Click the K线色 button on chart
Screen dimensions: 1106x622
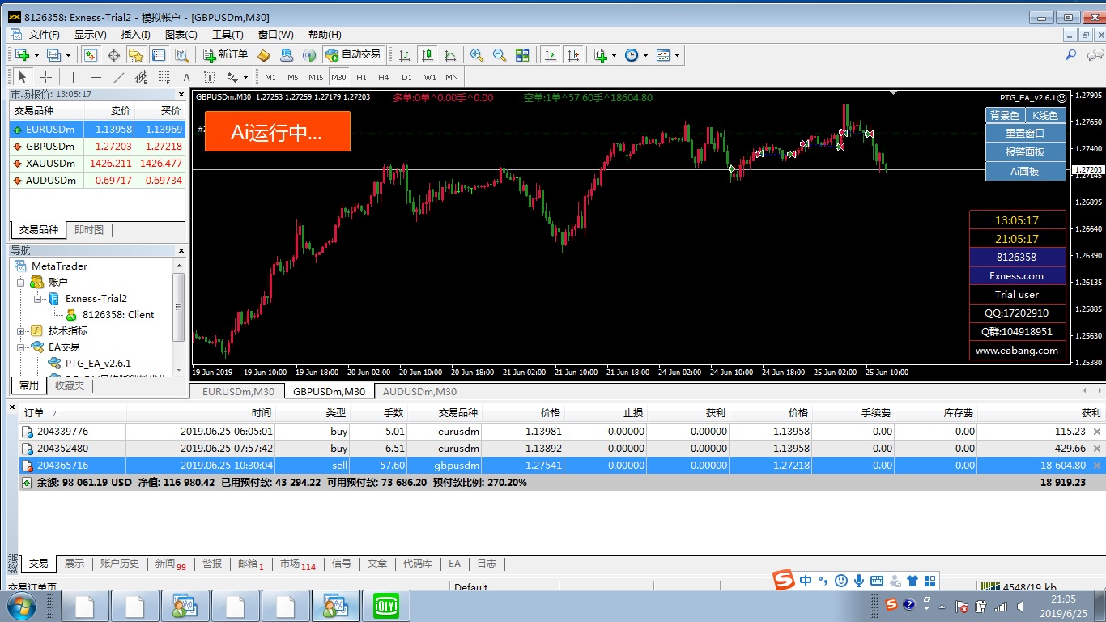coord(1045,116)
